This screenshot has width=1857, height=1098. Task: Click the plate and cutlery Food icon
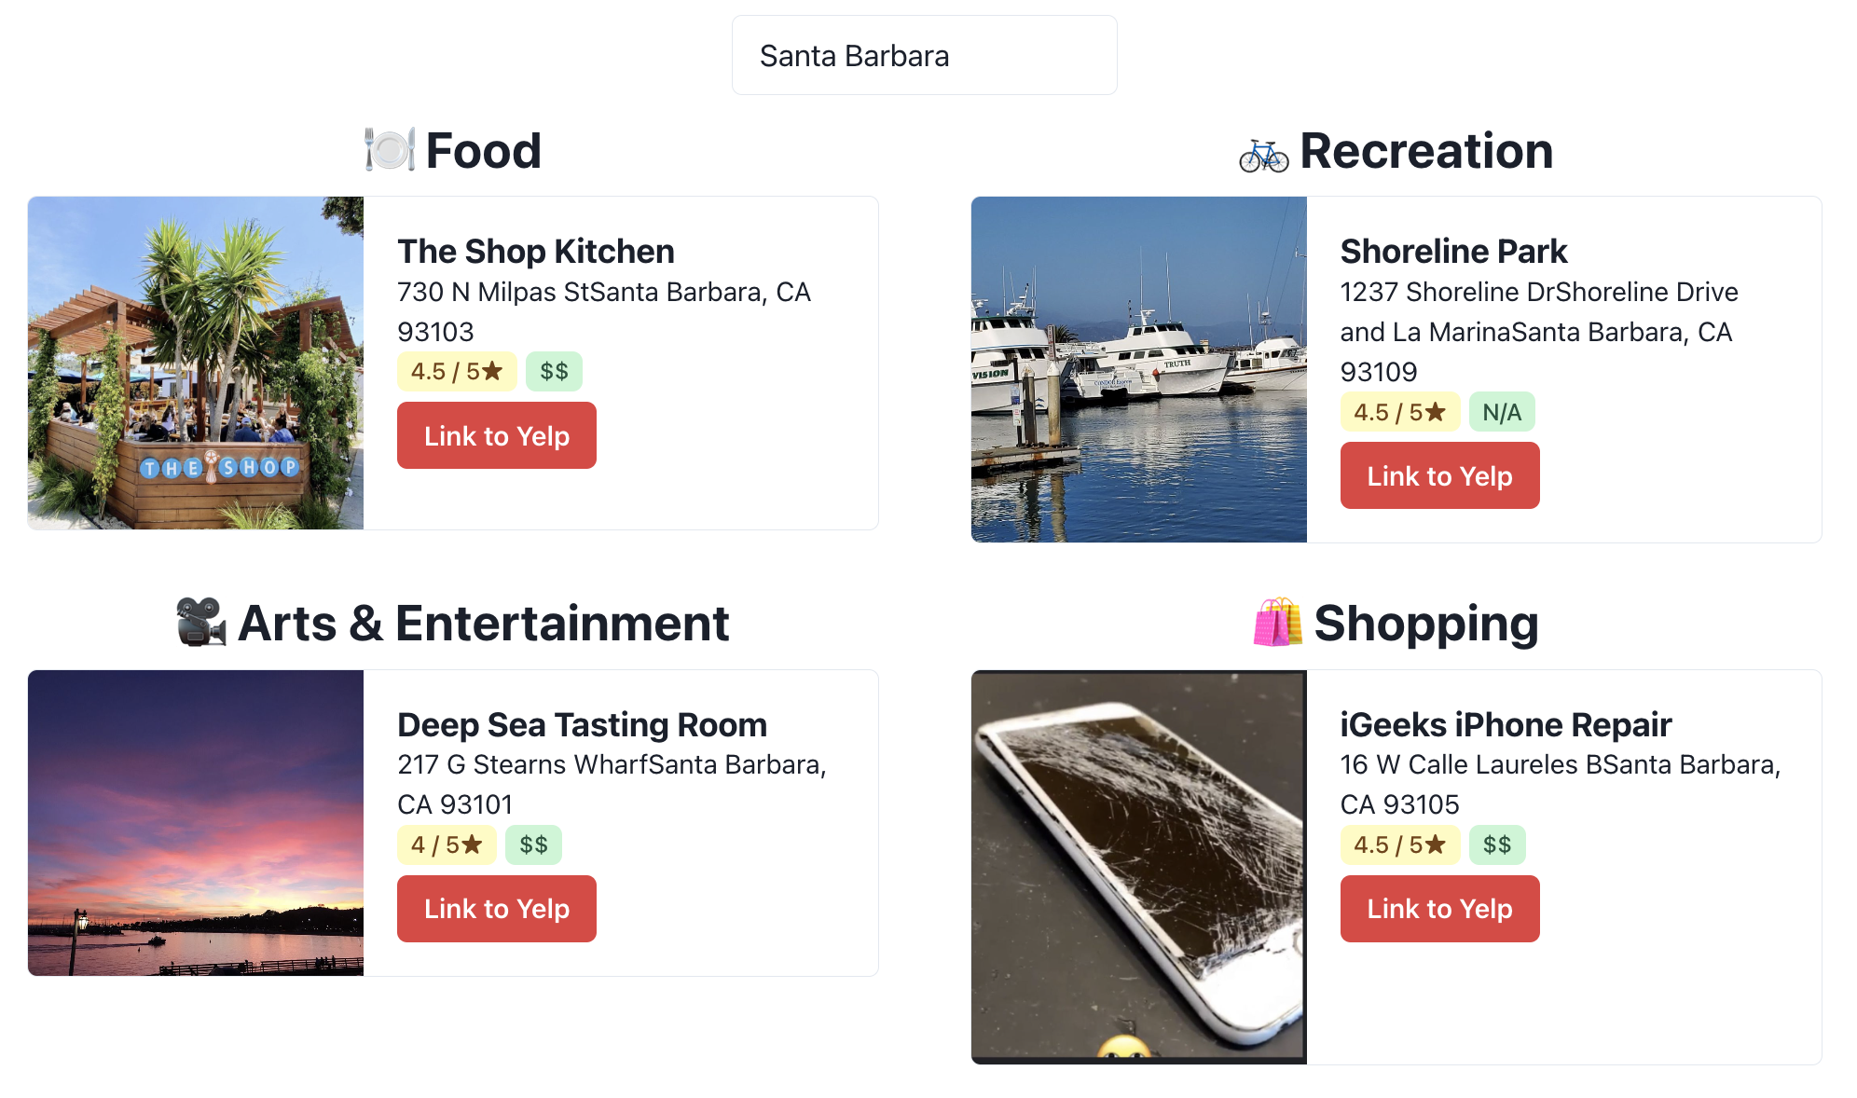pyautogui.click(x=389, y=150)
